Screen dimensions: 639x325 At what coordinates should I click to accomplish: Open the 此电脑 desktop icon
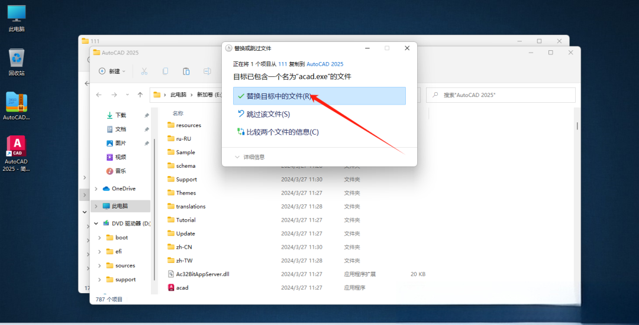pos(17,18)
